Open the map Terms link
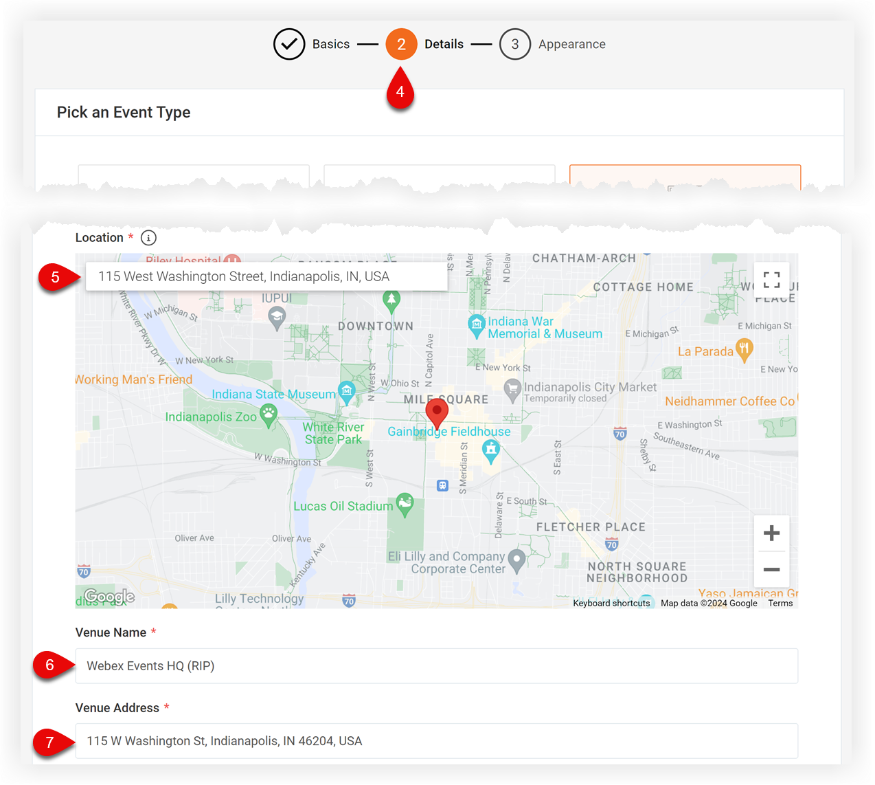The width and height of the screenshot is (875, 785). click(x=780, y=604)
